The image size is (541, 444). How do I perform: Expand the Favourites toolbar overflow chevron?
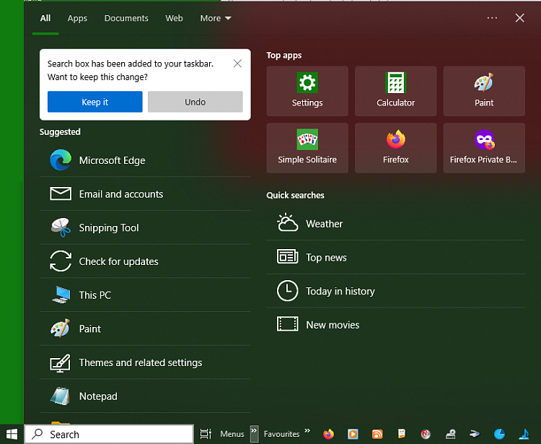pos(307,432)
